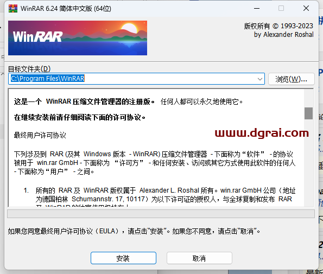Image resolution: width=323 pixels, height=274 pixels.
Task: Click the copyright 1993-2023 text
Action: pos(278,26)
